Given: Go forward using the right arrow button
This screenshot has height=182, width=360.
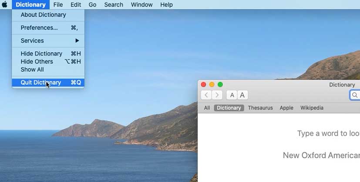Looking at the screenshot, I should coord(217,95).
